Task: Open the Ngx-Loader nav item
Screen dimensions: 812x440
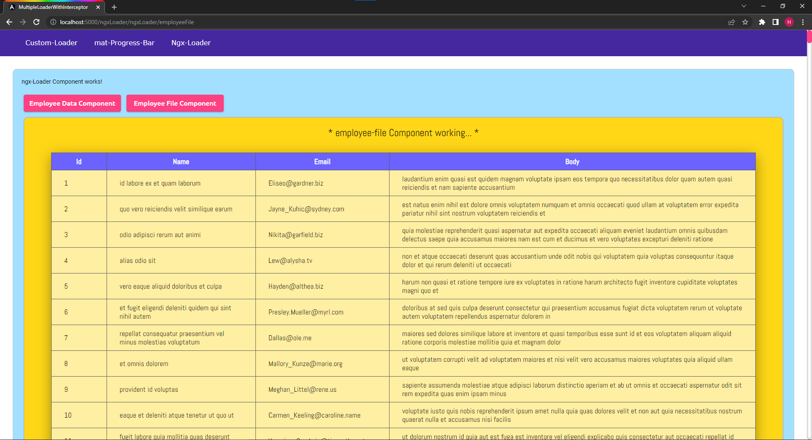Action: (x=191, y=43)
